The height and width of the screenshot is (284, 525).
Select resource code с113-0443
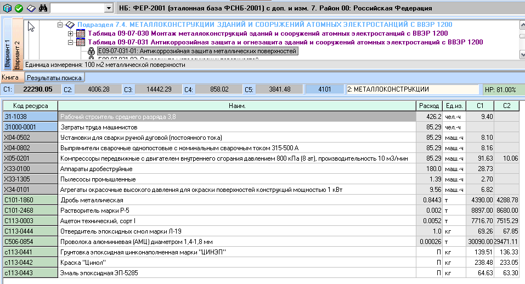tap(31, 273)
